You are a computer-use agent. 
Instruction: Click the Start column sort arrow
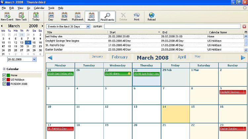159,32
